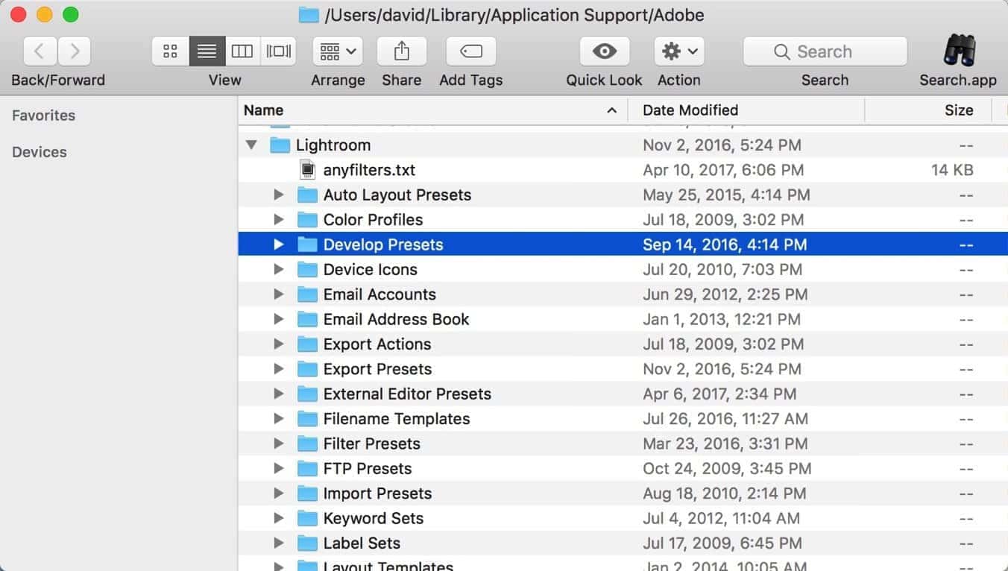The width and height of the screenshot is (1008, 571).
Task: Expand the Device Icons folder
Action: [x=279, y=269]
